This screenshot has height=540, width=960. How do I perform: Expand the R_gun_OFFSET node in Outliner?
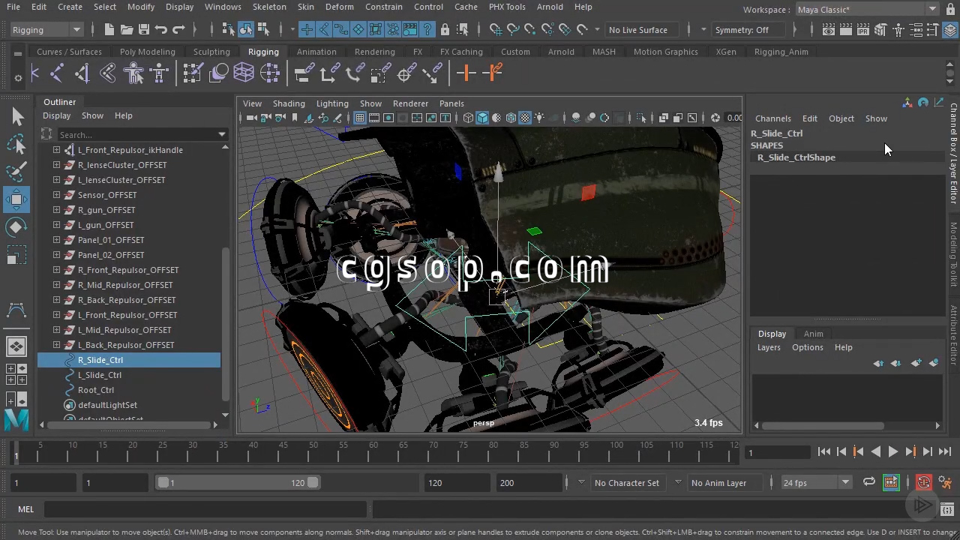coord(56,210)
